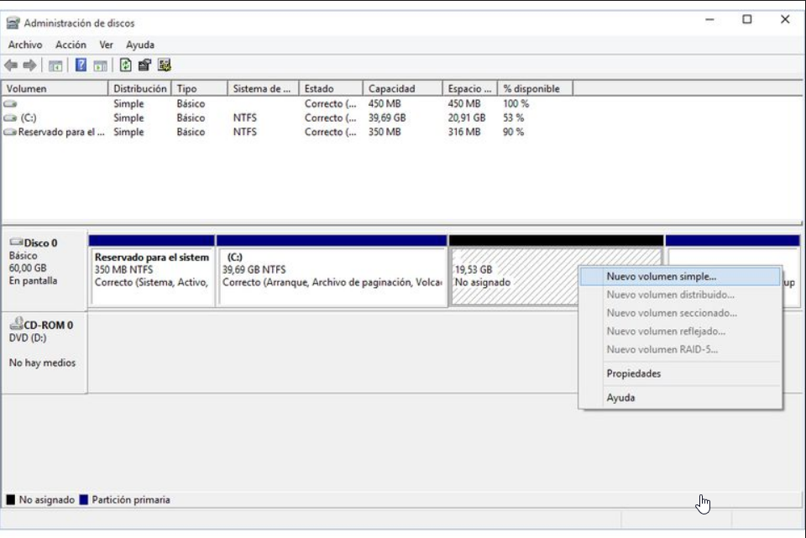Image resolution: width=806 pixels, height=538 pixels.
Task: Select the (C:) volume row in list
Action: click(x=27, y=118)
